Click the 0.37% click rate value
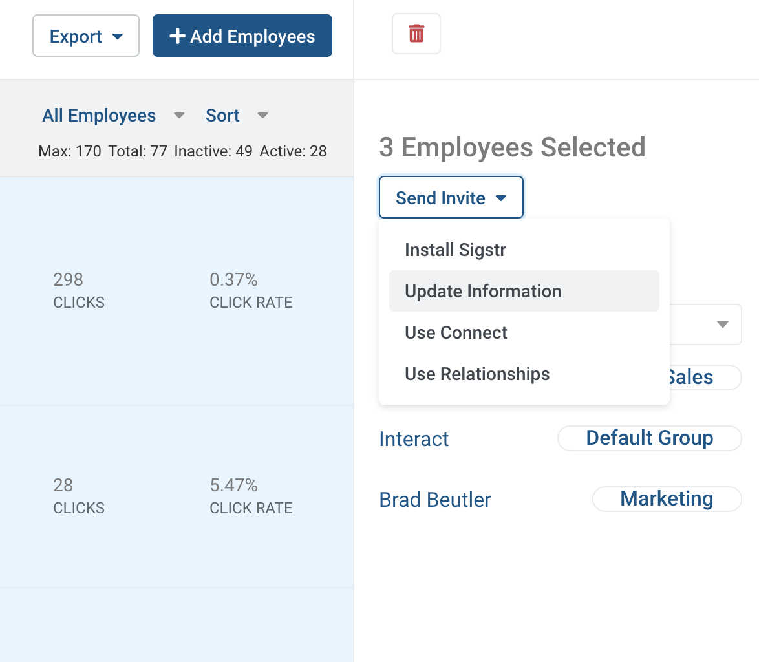Viewport: 759px width, 662px height. point(233,280)
